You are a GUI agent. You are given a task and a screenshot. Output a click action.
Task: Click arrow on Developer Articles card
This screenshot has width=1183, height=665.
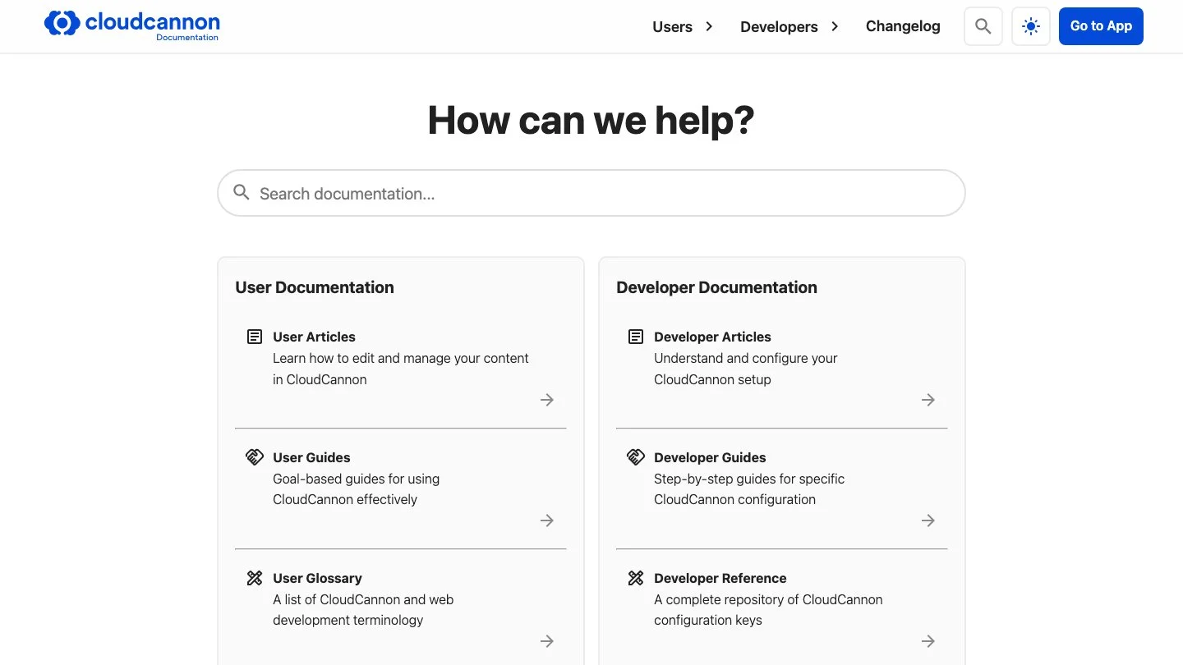click(928, 400)
